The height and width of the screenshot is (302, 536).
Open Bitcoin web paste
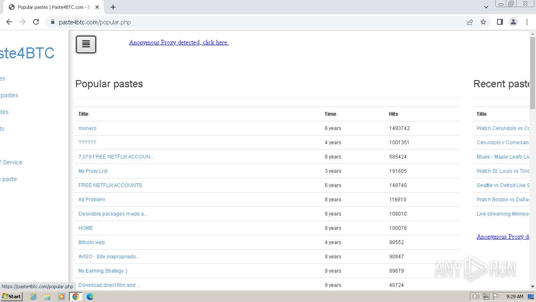coord(91,242)
